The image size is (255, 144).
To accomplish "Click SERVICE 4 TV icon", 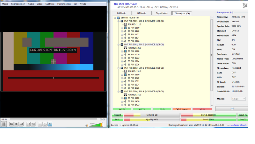I will point(122,91).
